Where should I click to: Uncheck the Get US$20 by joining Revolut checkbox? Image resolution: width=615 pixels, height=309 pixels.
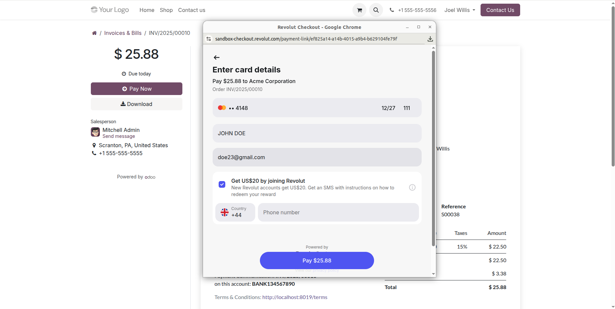coord(222,184)
